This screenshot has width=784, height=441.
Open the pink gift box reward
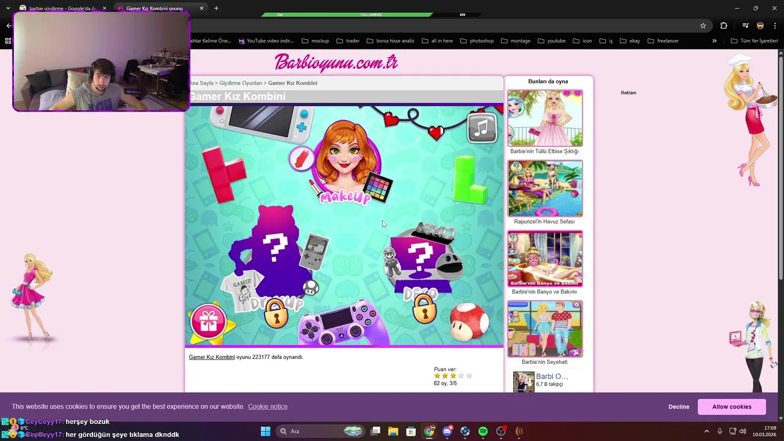[x=209, y=322]
